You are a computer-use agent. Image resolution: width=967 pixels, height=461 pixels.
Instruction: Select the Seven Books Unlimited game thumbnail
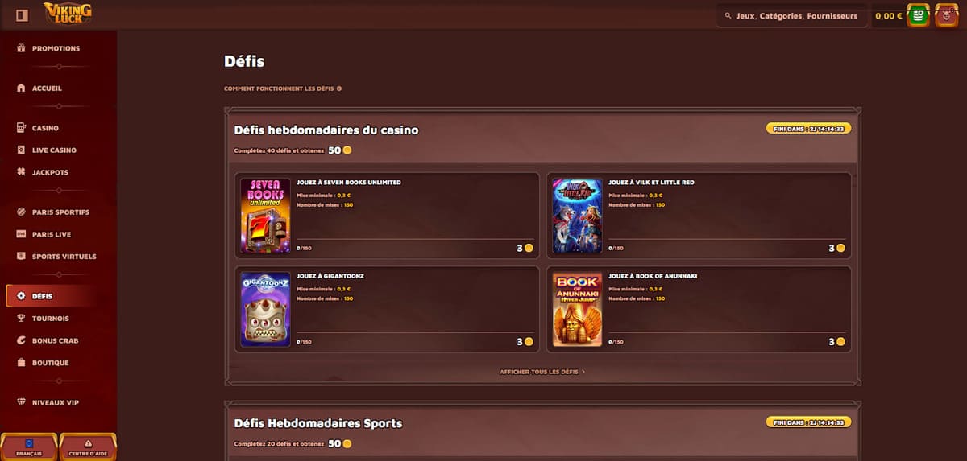(x=266, y=216)
